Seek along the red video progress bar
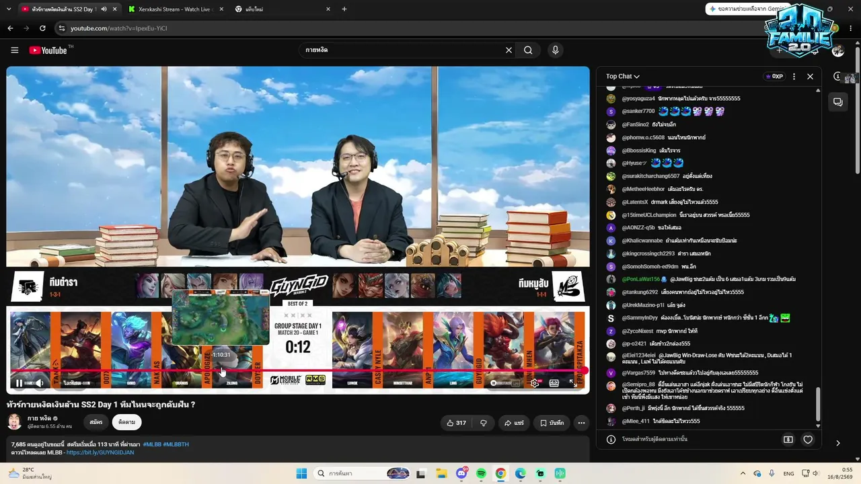Viewport: 861px width, 484px height. coord(296,370)
